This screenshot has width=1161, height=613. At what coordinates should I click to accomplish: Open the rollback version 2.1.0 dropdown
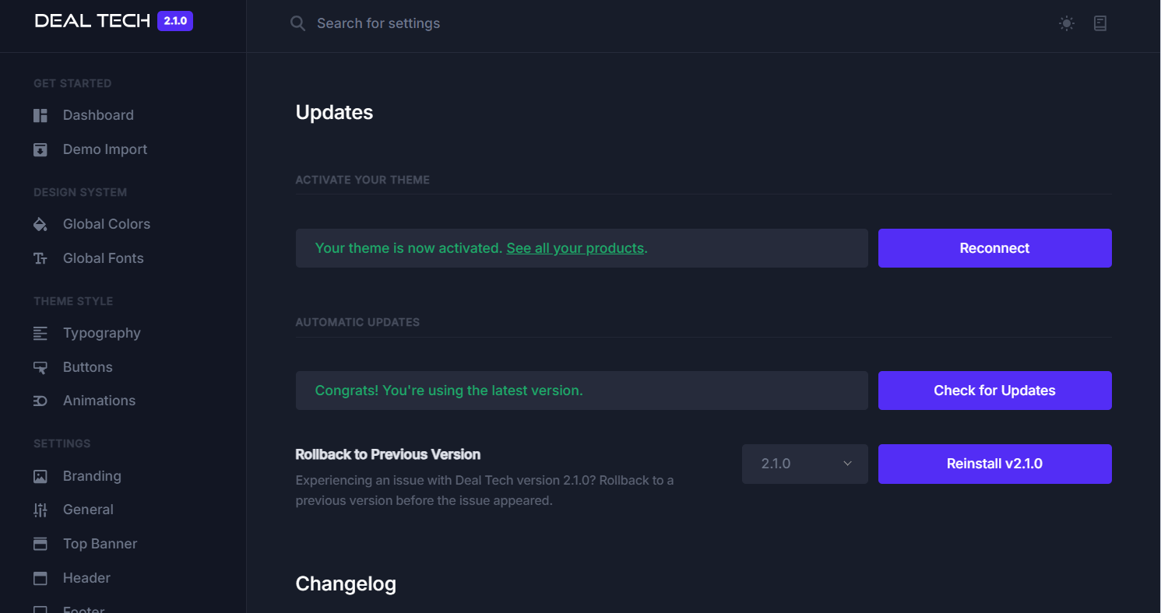(805, 464)
